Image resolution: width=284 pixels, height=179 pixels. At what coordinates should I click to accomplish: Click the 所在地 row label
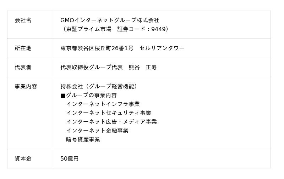[23, 48]
